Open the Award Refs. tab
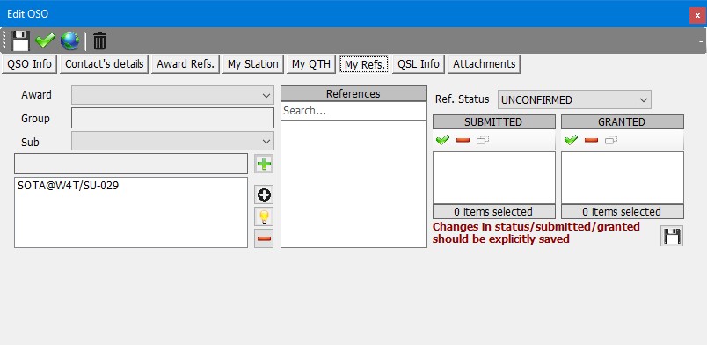 click(186, 64)
